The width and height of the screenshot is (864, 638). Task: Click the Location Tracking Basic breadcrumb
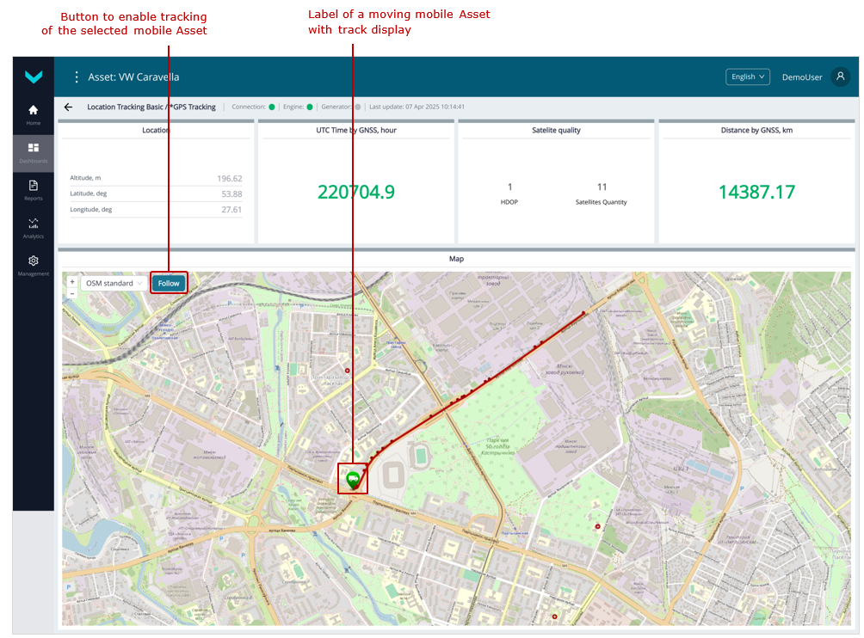(x=151, y=107)
